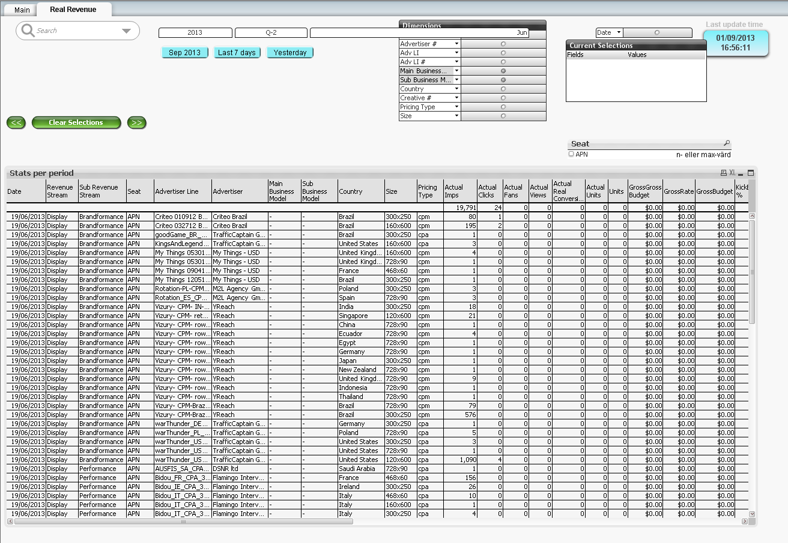Click the Advertiser Line column header
Viewport: 788px width, 543px height.
pos(183,191)
